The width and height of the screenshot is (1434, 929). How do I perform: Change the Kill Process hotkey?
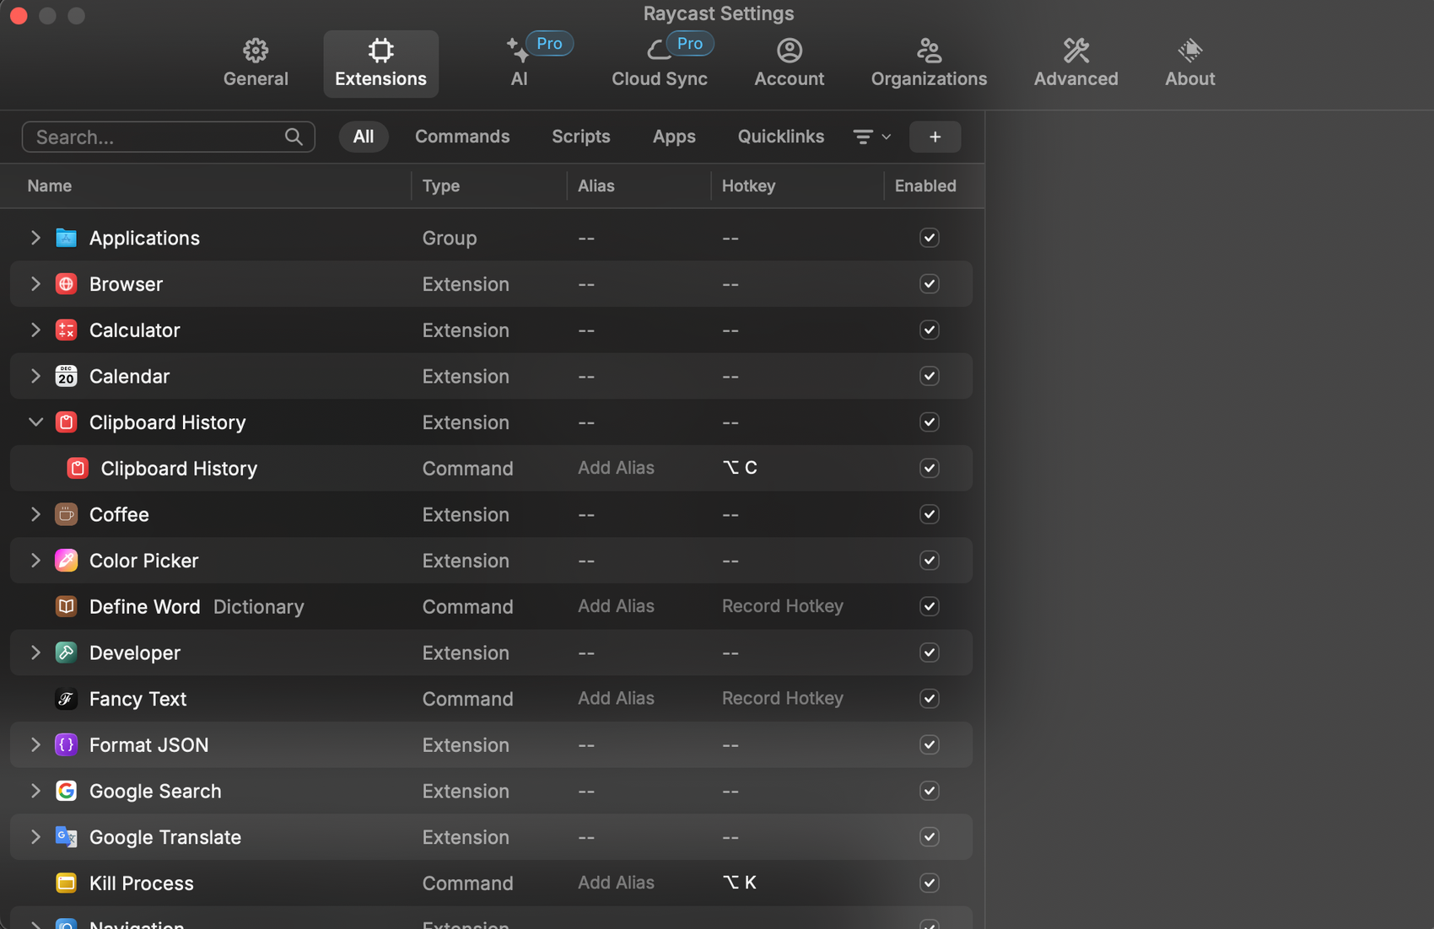click(740, 883)
